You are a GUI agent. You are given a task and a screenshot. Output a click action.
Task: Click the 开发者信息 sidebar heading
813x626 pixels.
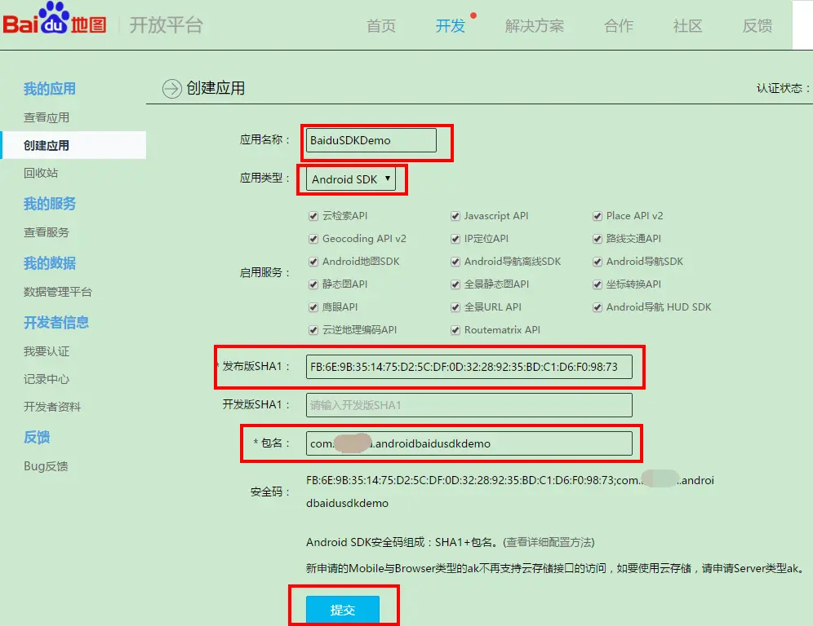(x=56, y=323)
